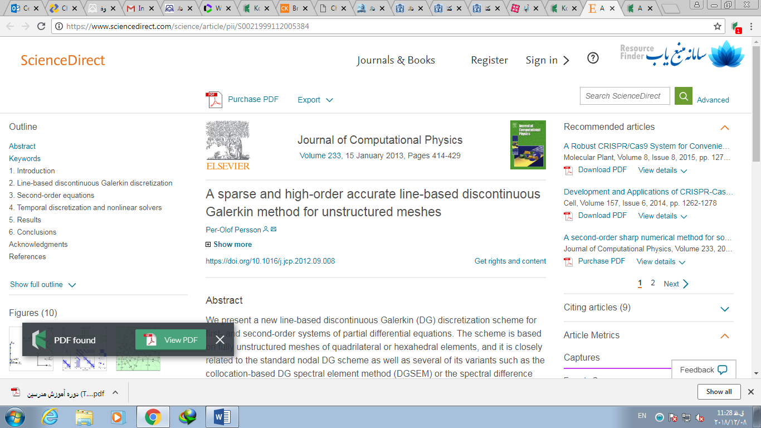Open the Journals & Books menu
Image resolution: width=761 pixels, height=428 pixels.
[396, 60]
